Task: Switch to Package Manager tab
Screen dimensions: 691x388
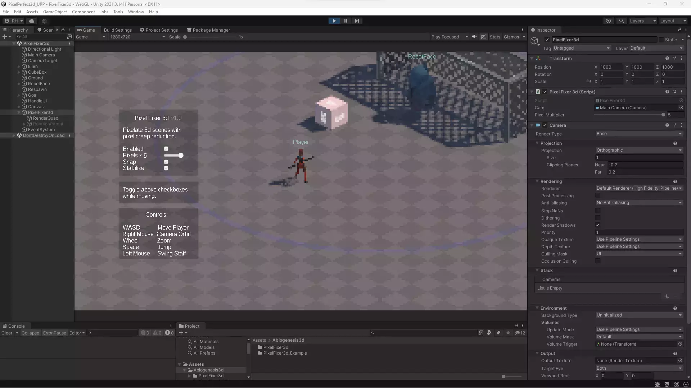Action: click(x=208, y=30)
